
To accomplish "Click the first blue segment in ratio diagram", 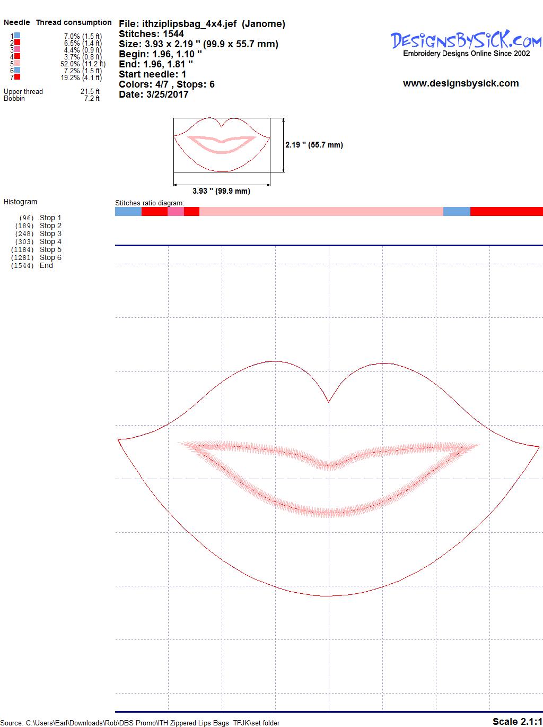I will (128, 212).
